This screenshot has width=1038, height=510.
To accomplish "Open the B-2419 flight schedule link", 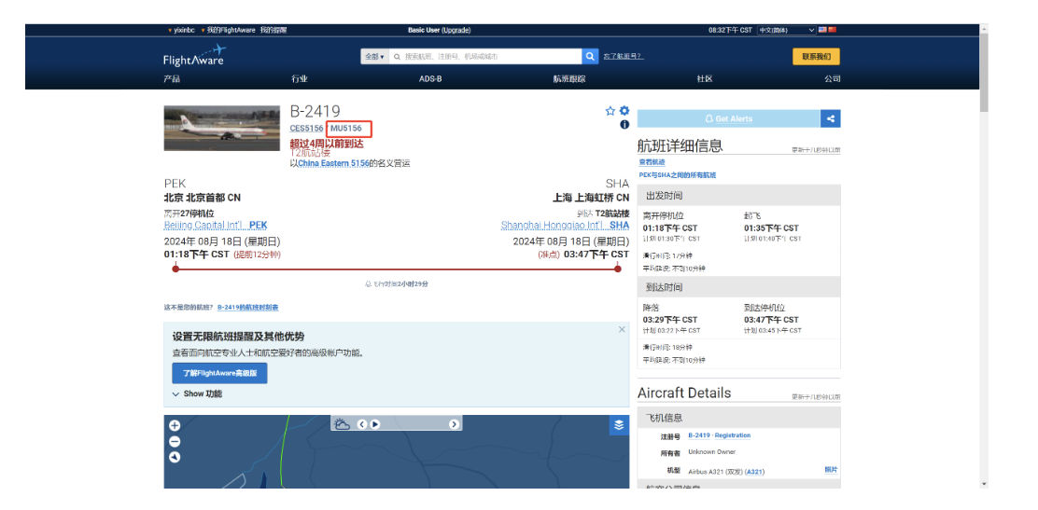I will point(247,308).
